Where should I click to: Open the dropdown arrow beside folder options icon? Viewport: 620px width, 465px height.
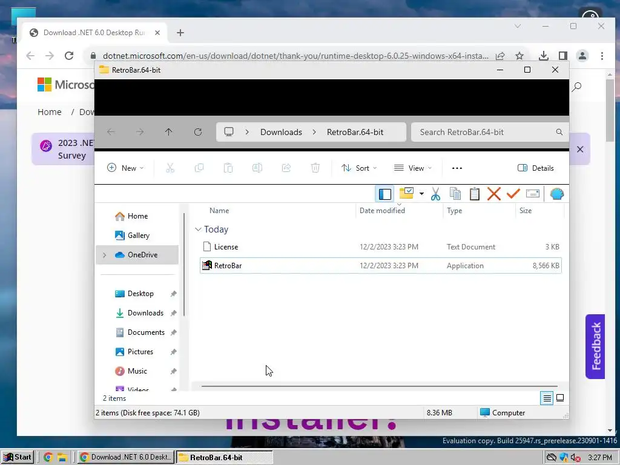pyautogui.click(x=421, y=194)
